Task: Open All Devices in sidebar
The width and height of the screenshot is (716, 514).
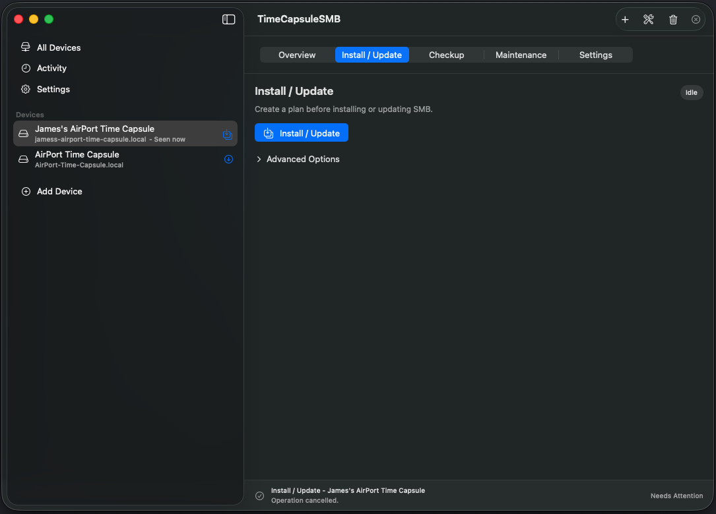Action: (59, 47)
